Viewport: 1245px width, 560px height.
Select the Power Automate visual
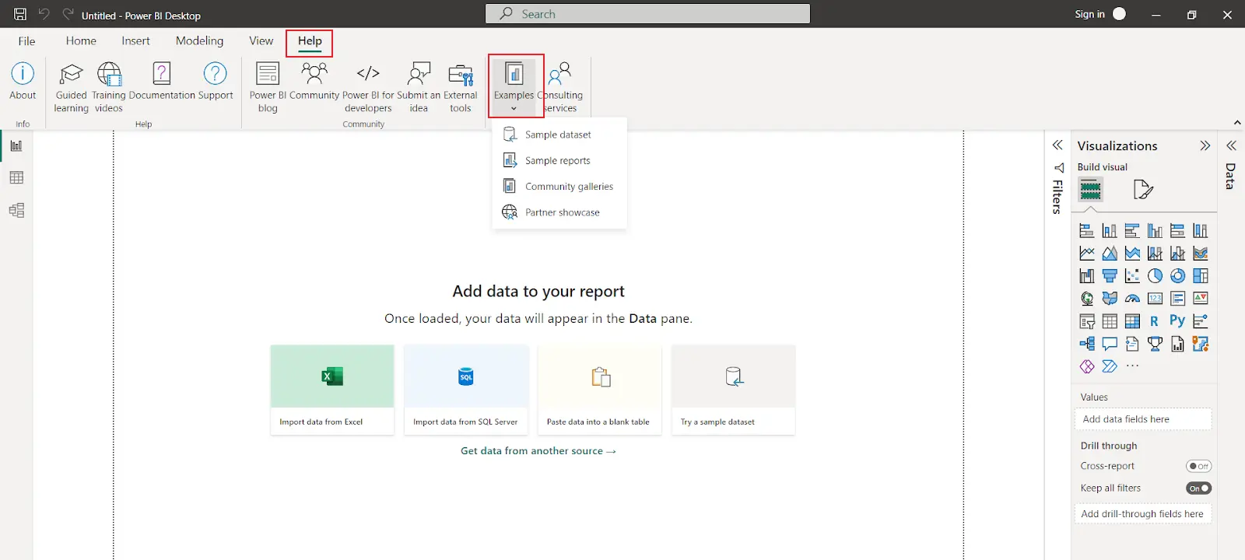tap(1110, 366)
